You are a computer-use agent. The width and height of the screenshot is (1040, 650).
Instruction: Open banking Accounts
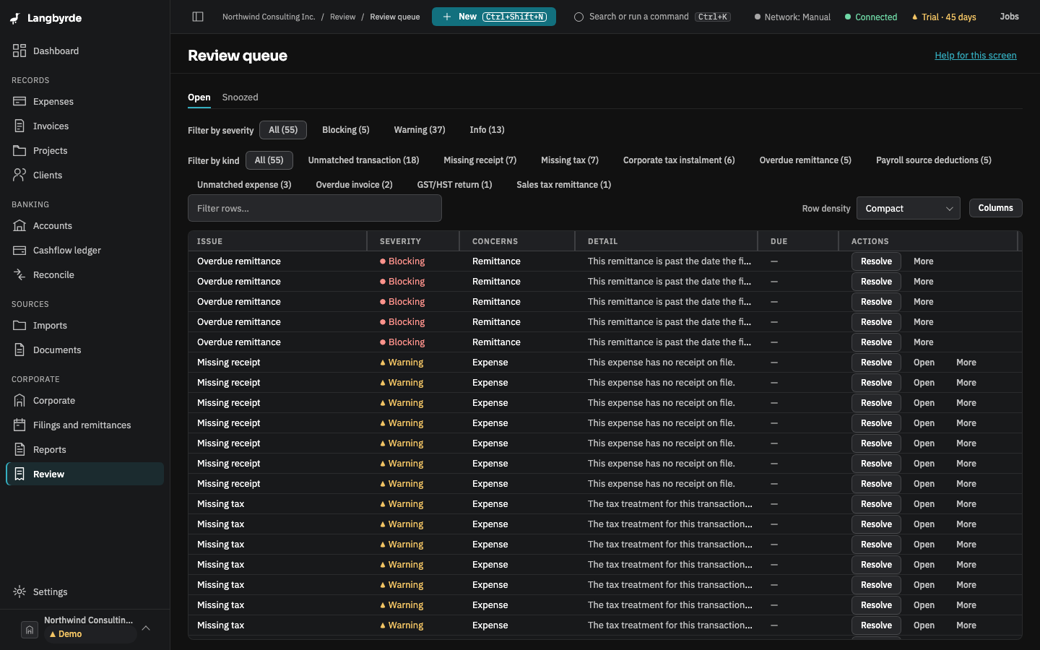[84, 225]
